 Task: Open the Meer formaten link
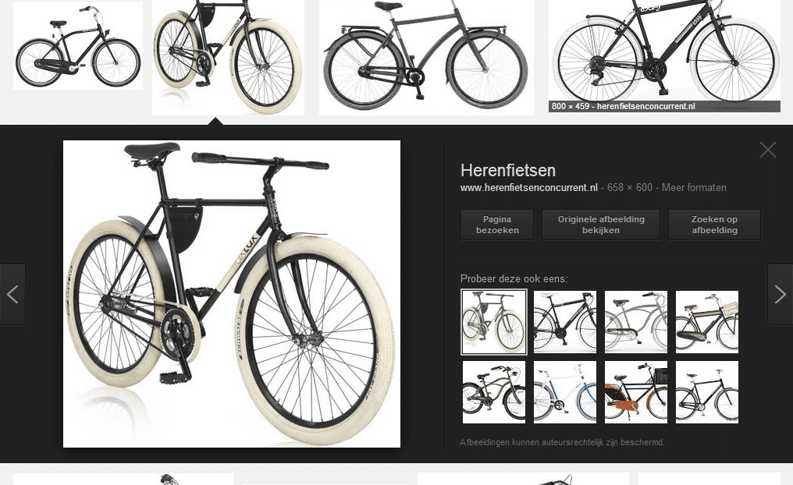[694, 187]
